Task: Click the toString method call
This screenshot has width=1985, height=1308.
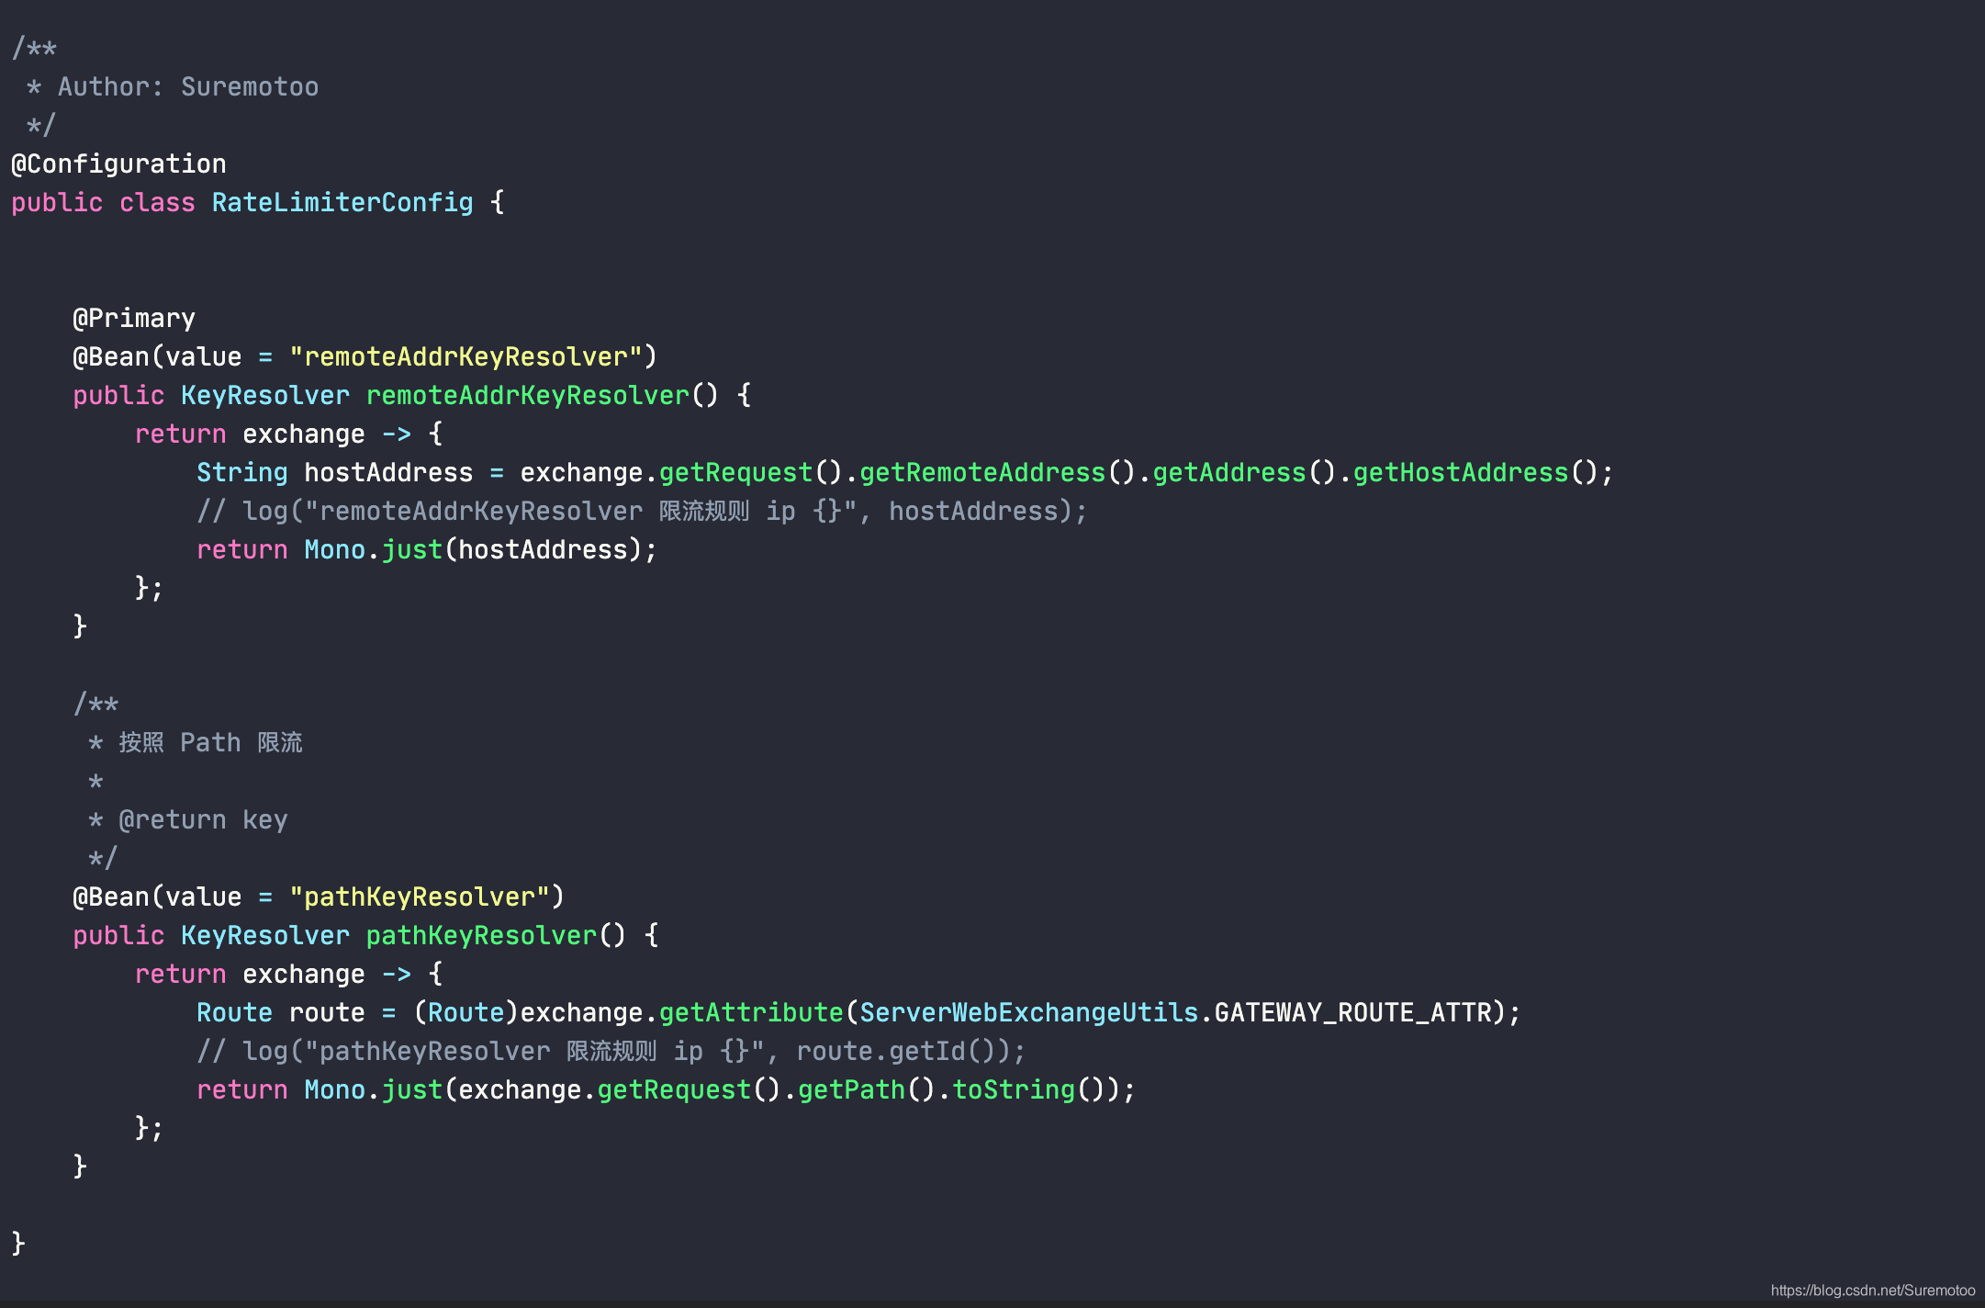Action: pos(1013,1090)
